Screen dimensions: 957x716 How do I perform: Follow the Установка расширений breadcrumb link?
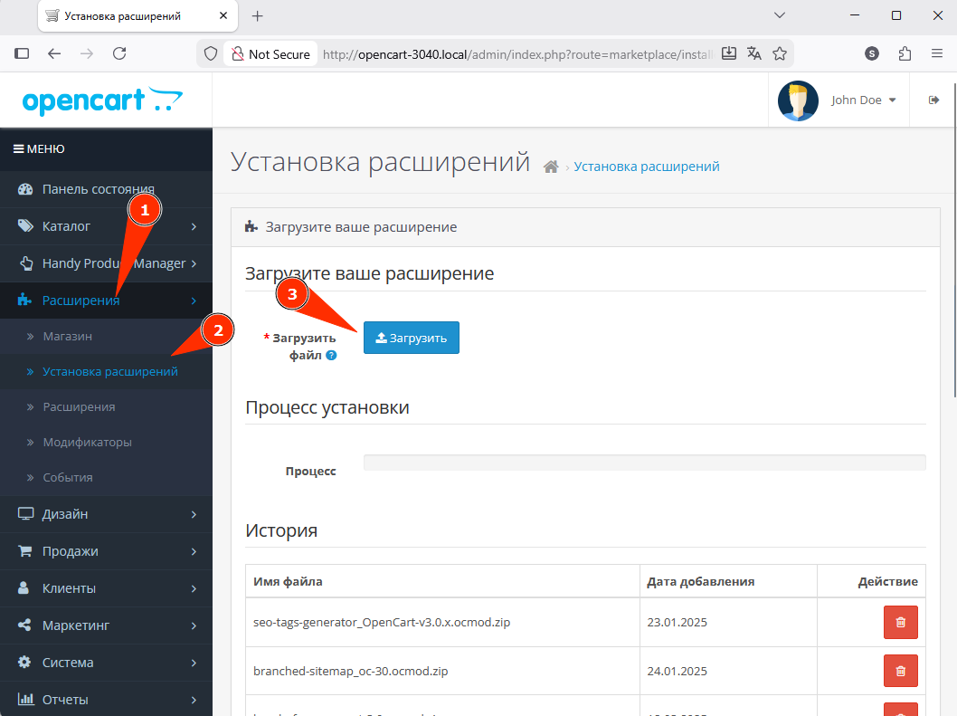[x=647, y=167]
